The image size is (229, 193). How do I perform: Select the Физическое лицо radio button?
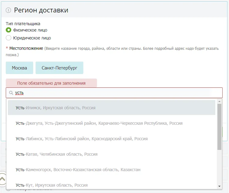click(x=9, y=30)
